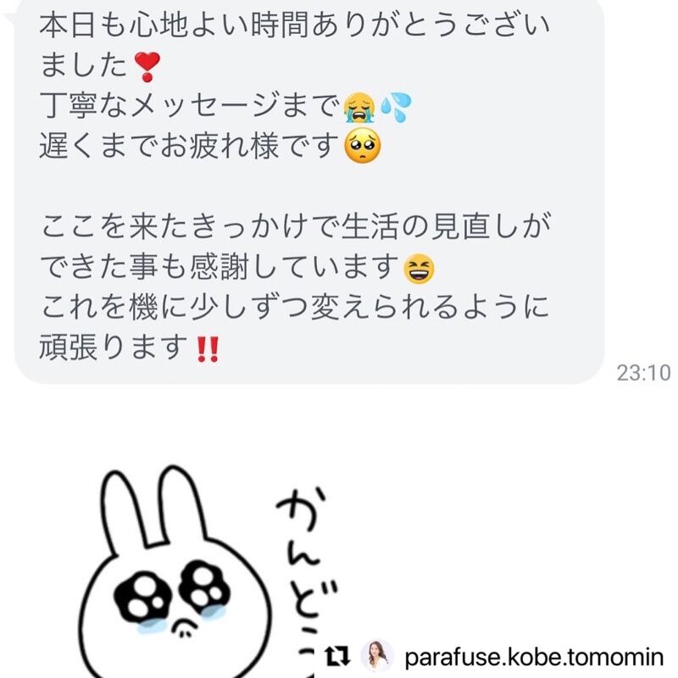
Task: Click the 23:10 message timestamp
Action: (643, 373)
